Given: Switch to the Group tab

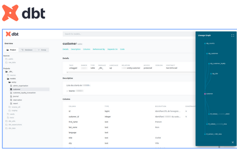Looking at the screenshot, I should pyautogui.click(x=42, y=50).
